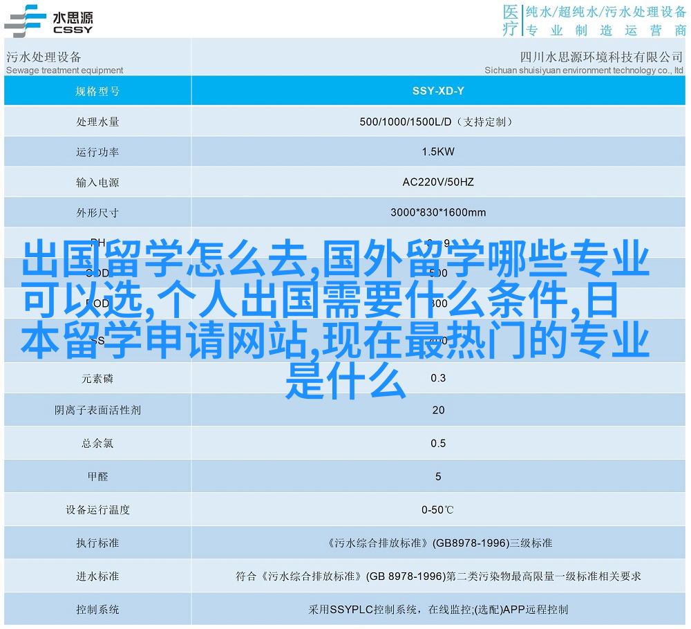Click the 规格型号 header cell

[97, 91]
